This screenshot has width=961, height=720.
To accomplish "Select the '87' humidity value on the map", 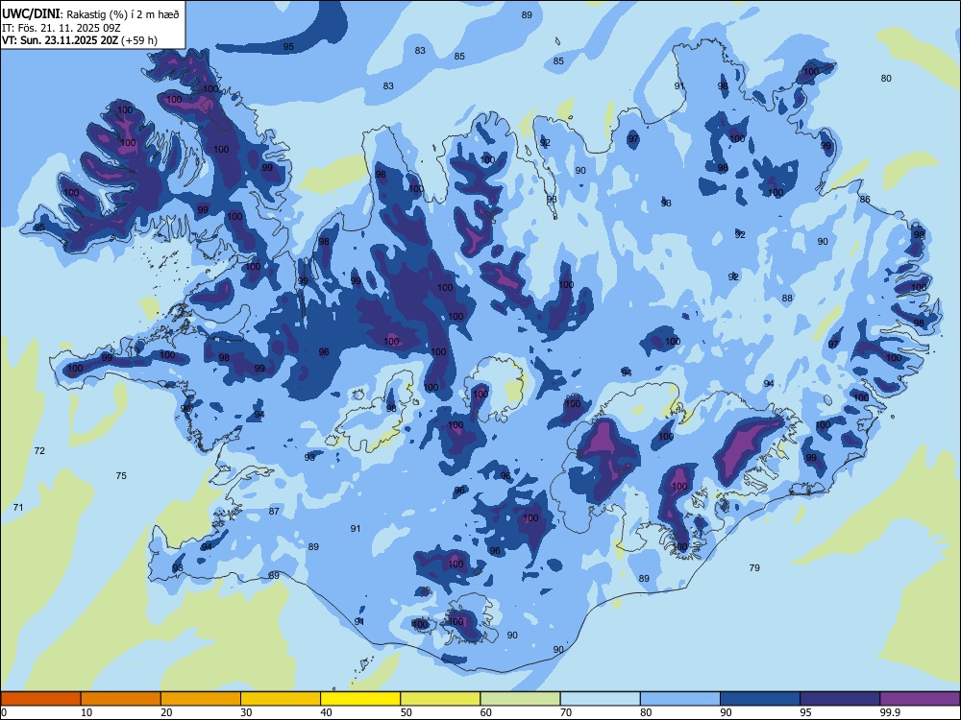I will (x=274, y=512).
